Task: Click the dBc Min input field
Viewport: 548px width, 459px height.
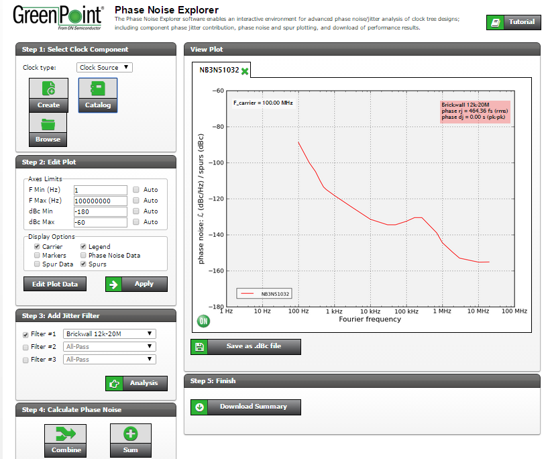Action: pyautogui.click(x=100, y=211)
